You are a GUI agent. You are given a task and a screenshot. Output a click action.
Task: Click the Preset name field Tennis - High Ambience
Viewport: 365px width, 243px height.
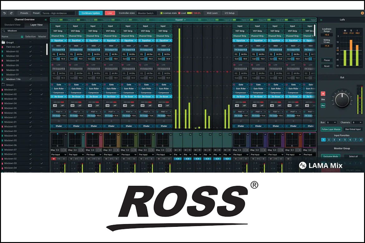(58, 13)
